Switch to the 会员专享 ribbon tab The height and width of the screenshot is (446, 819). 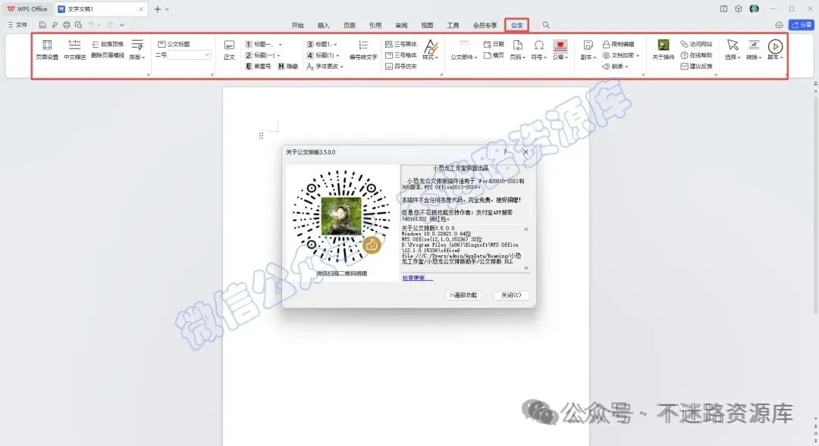tap(485, 25)
